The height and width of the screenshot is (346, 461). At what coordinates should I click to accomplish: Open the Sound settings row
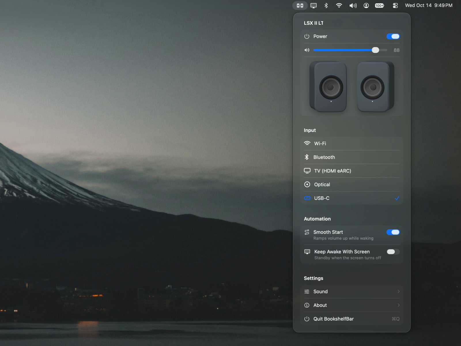pos(352,292)
